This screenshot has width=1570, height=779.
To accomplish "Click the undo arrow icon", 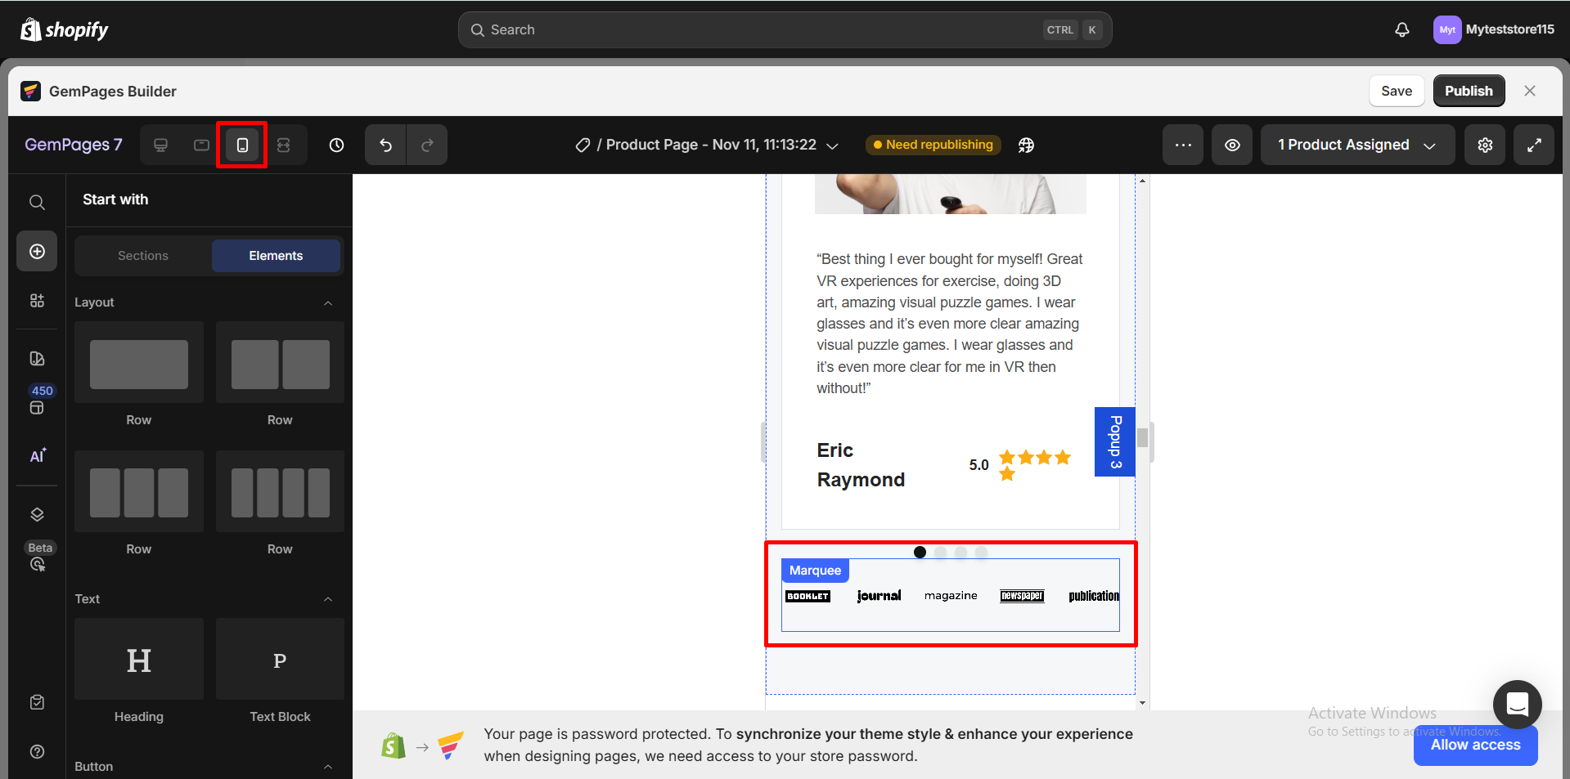I will 385,145.
